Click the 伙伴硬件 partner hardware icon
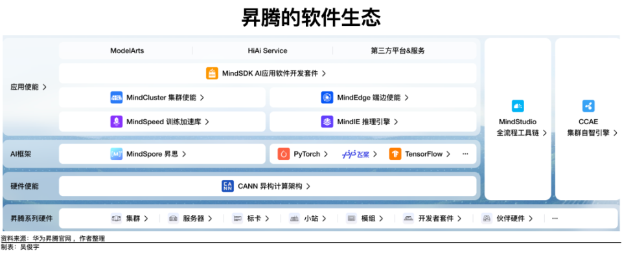 pyautogui.click(x=487, y=218)
